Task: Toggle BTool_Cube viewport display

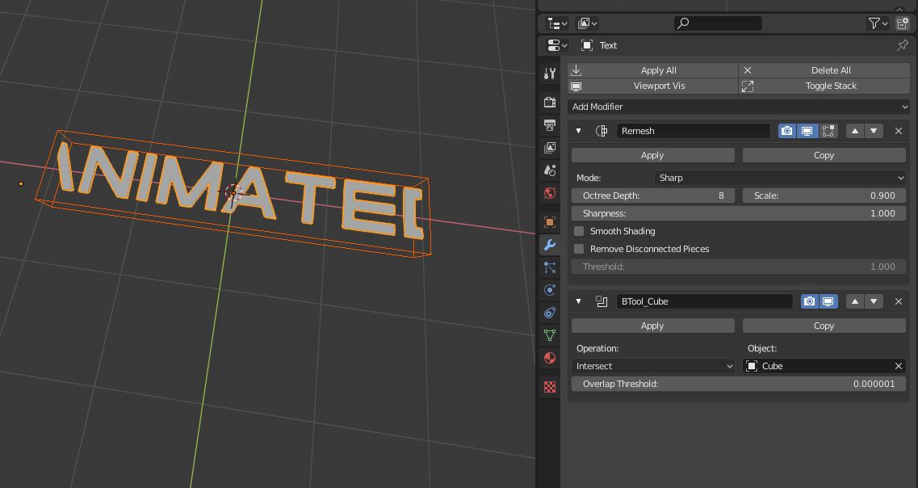Action: (x=828, y=301)
